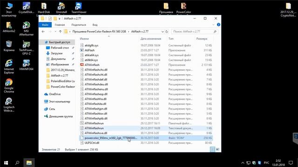Open taskbar search magnifier
The image size is (298, 167).
(17, 163)
